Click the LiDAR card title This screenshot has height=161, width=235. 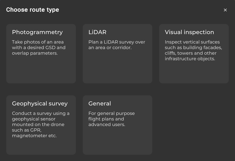pos(97,32)
